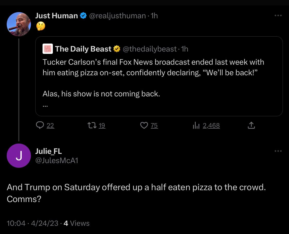Open the view analytics bar chart icon
Screen dimensions: 289x234
point(196,126)
